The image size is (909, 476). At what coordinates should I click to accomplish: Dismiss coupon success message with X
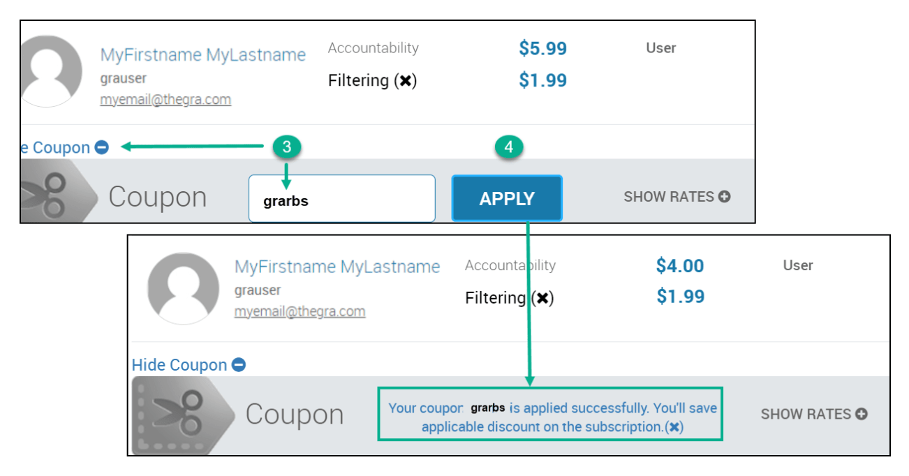674,427
